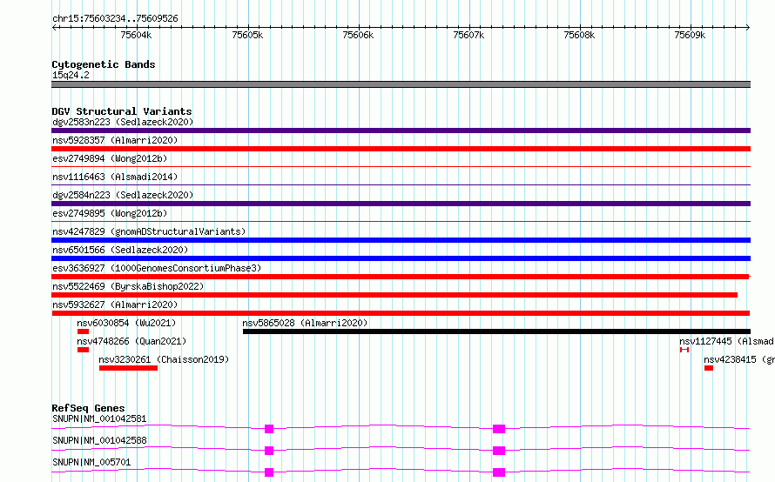Click first exon of SNUPN NM_005701

(x=269, y=472)
